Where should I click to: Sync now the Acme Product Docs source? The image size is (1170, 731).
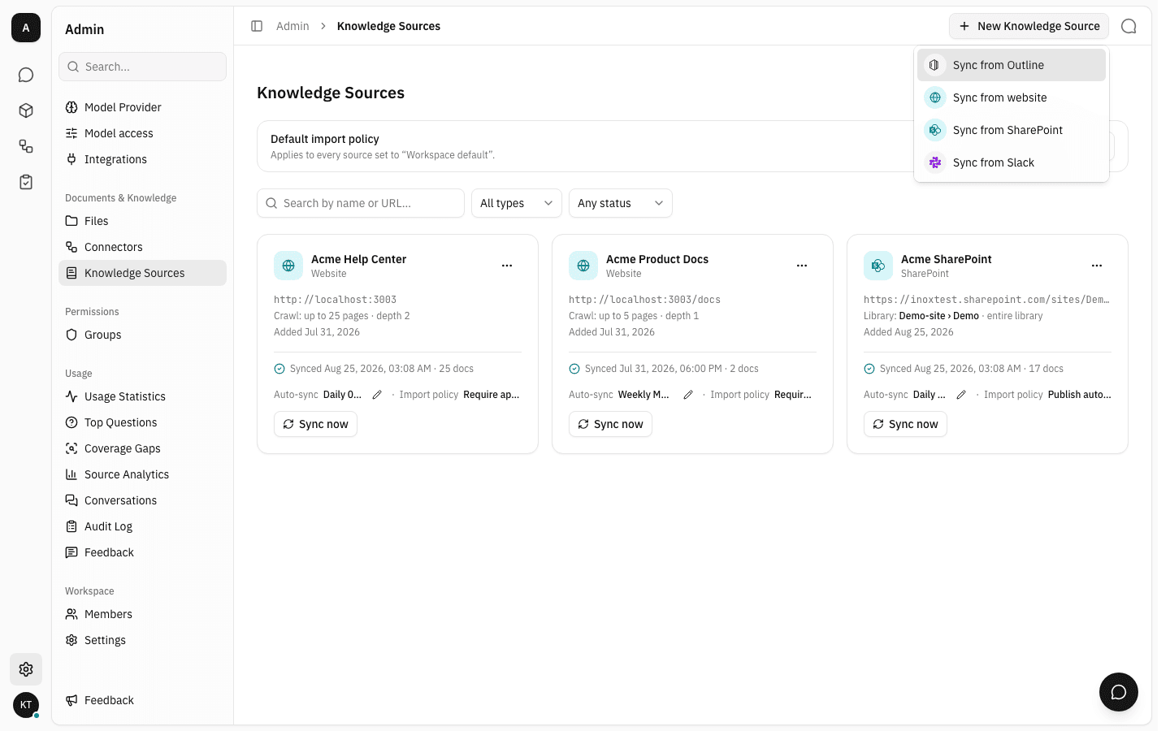click(610, 424)
